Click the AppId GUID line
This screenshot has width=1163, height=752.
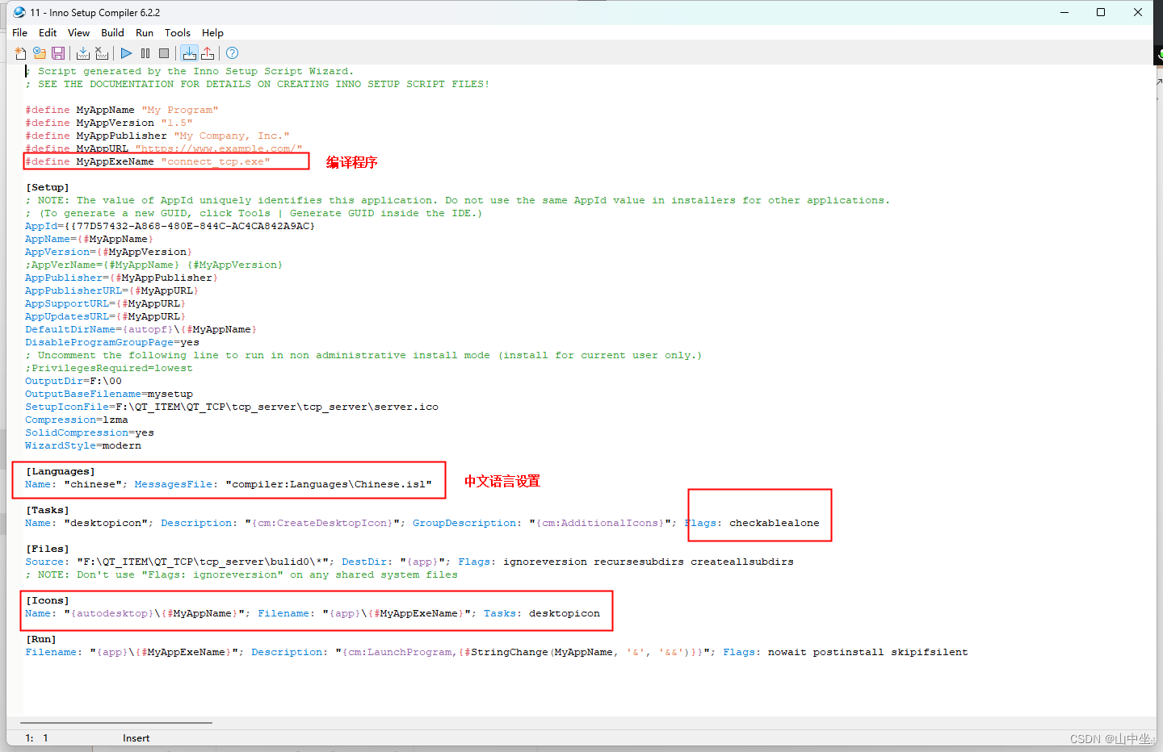pyautogui.click(x=170, y=226)
